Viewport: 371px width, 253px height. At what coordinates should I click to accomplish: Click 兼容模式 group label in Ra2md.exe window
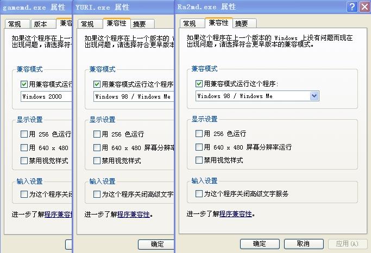coord(204,69)
